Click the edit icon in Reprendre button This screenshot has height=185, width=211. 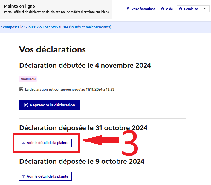(x=26, y=105)
